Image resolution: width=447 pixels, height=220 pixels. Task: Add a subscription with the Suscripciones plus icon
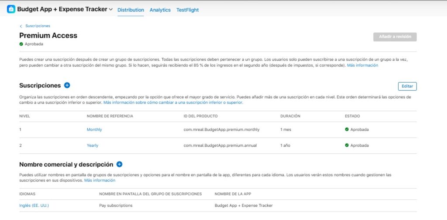[67, 85]
